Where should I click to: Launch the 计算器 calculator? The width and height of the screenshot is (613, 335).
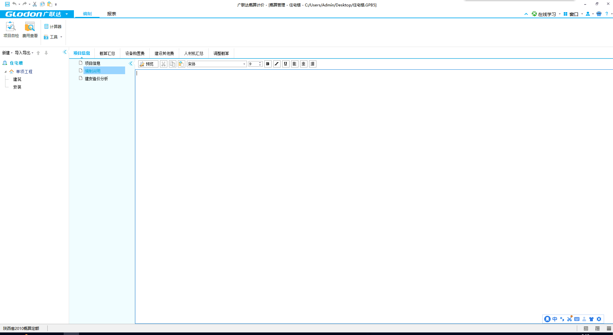pyautogui.click(x=53, y=27)
